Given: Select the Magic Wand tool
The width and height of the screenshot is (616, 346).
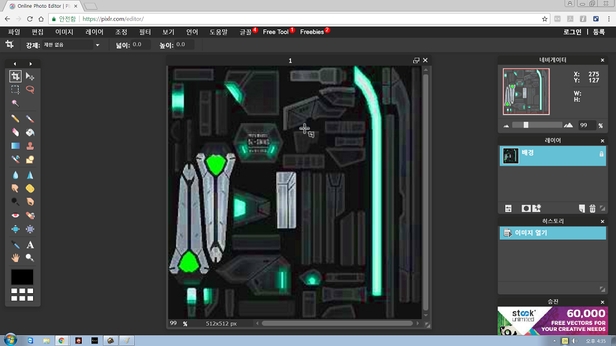Looking at the screenshot, I should 15,103.
